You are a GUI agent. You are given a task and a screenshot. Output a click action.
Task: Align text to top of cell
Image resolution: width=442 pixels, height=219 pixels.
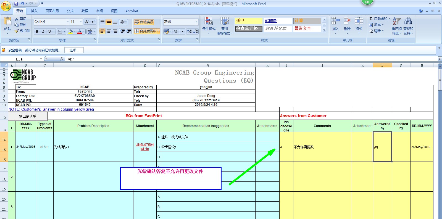pos(102,22)
